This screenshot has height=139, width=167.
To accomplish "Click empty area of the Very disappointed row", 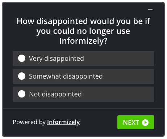I will 118,59.
